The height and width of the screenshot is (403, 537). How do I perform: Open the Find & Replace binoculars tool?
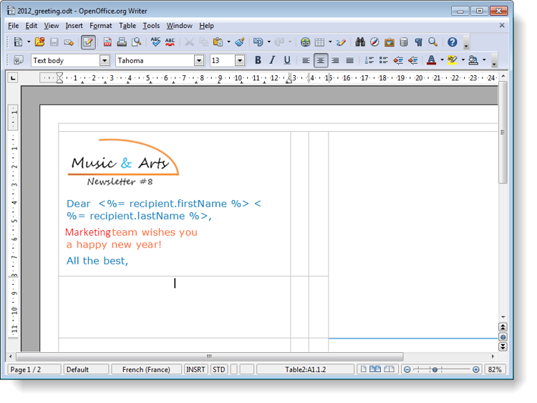tap(360, 42)
